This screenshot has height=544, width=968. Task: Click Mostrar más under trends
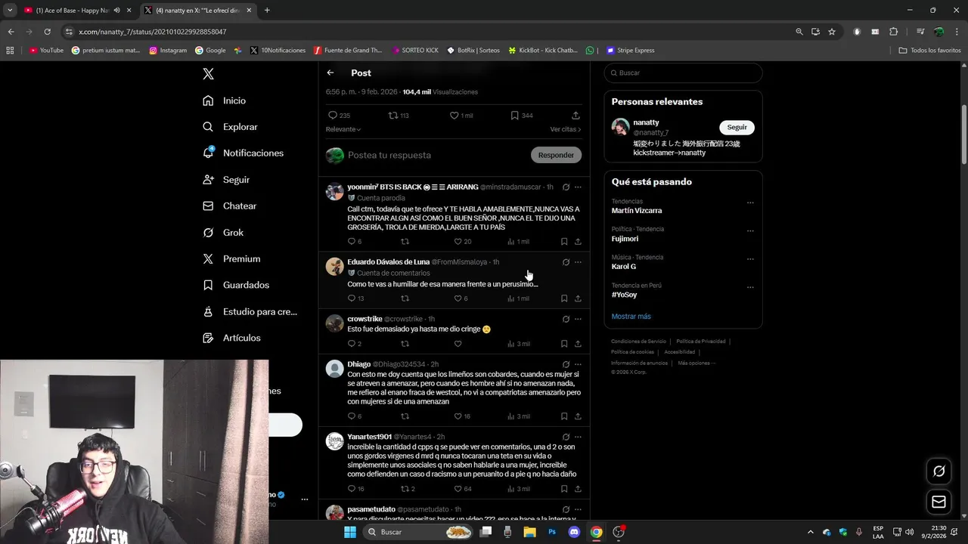[x=631, y=317]
